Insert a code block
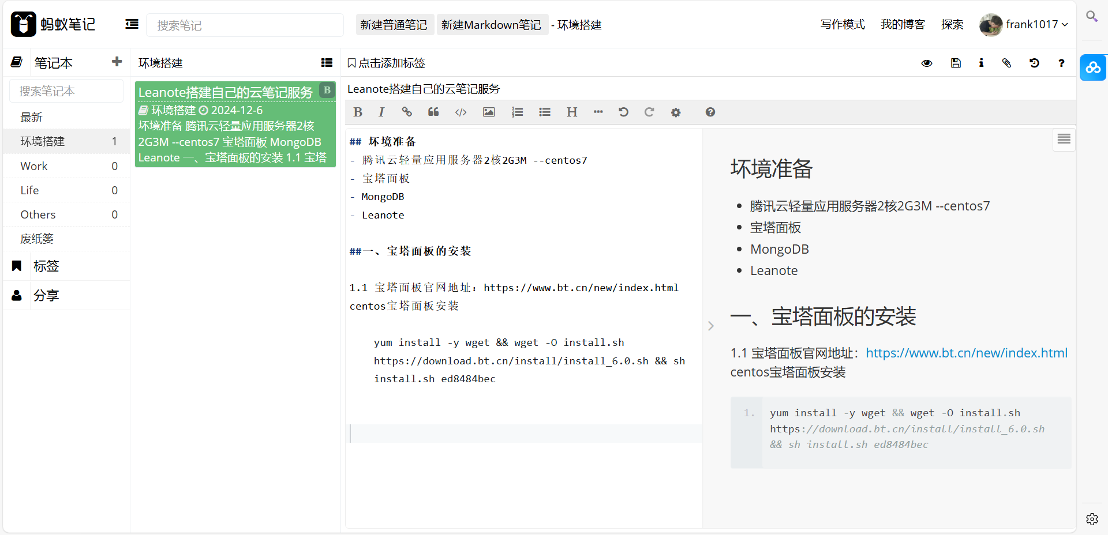 pos(461,112)
